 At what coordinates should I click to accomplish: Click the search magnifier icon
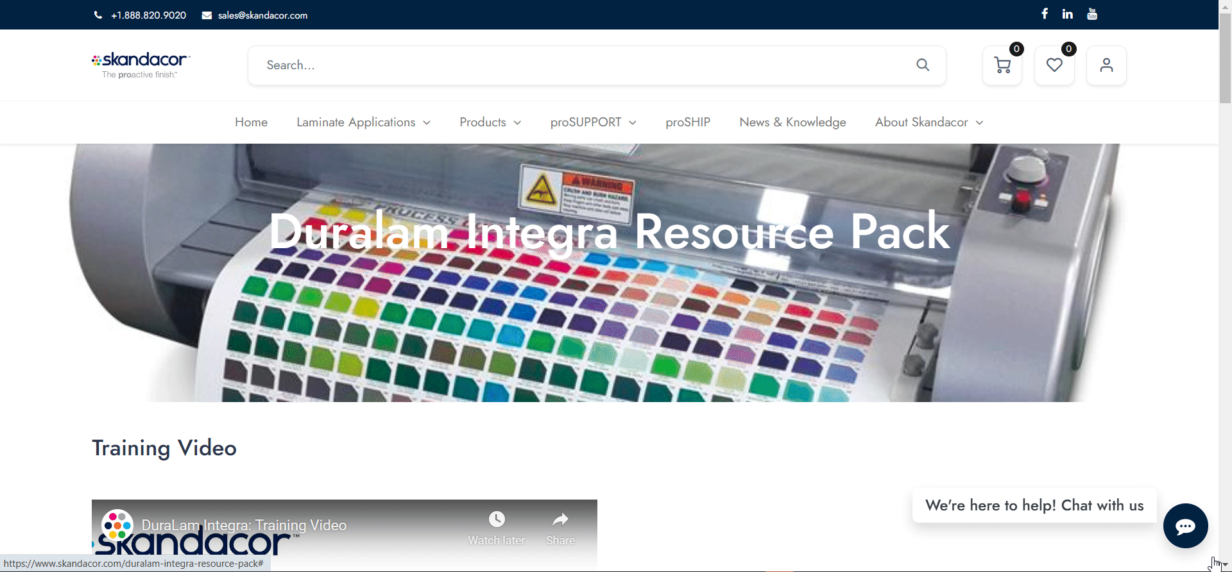(923, 65)
